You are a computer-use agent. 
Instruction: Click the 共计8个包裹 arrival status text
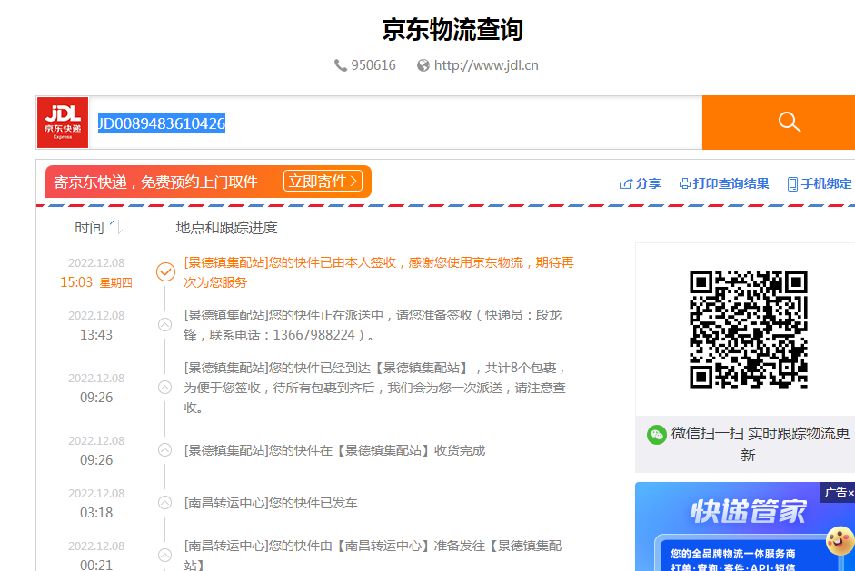(x=375, y=388)
